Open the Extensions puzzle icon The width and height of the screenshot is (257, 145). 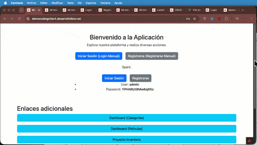(226, 19)
